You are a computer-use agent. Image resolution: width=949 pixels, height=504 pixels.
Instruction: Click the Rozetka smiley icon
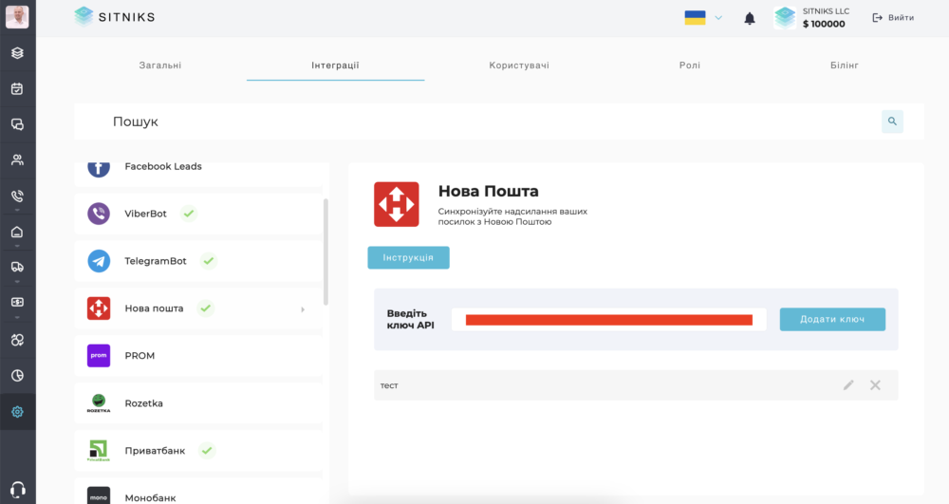[x=99, y=403]
